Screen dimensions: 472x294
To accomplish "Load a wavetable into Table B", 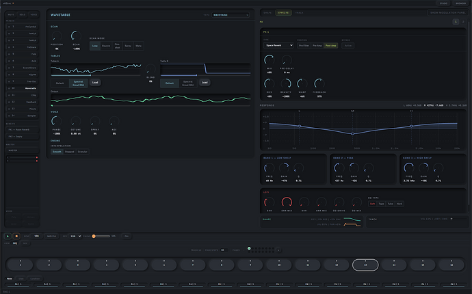I will pyautogui.click(x=205, y=83).
